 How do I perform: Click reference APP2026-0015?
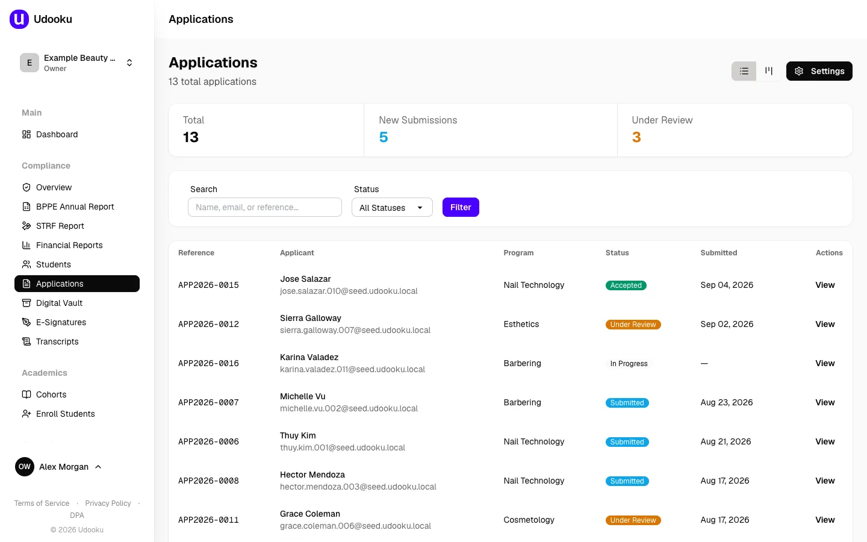tap(208, 285)
